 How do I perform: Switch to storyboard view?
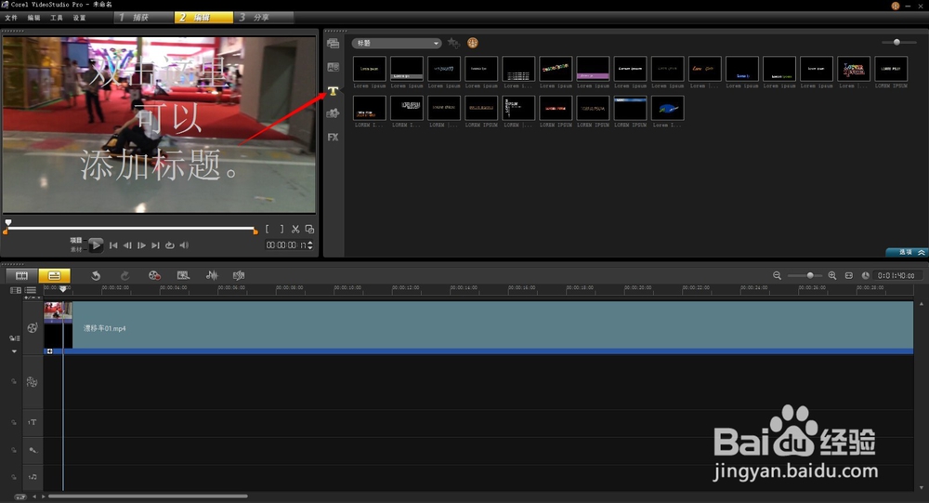22,275
